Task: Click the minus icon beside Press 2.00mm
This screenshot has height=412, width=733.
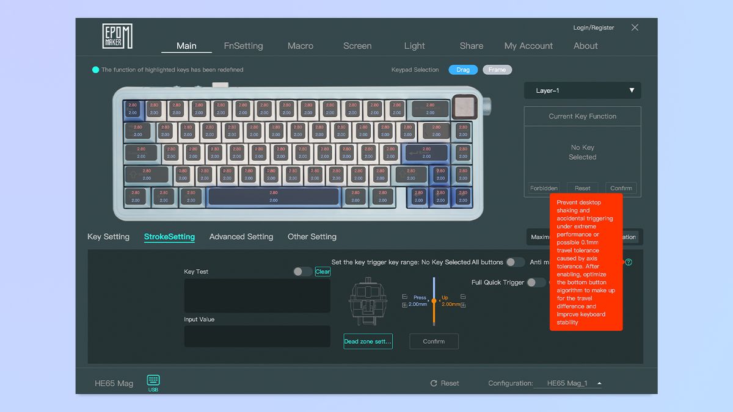Action: point(405,297)
